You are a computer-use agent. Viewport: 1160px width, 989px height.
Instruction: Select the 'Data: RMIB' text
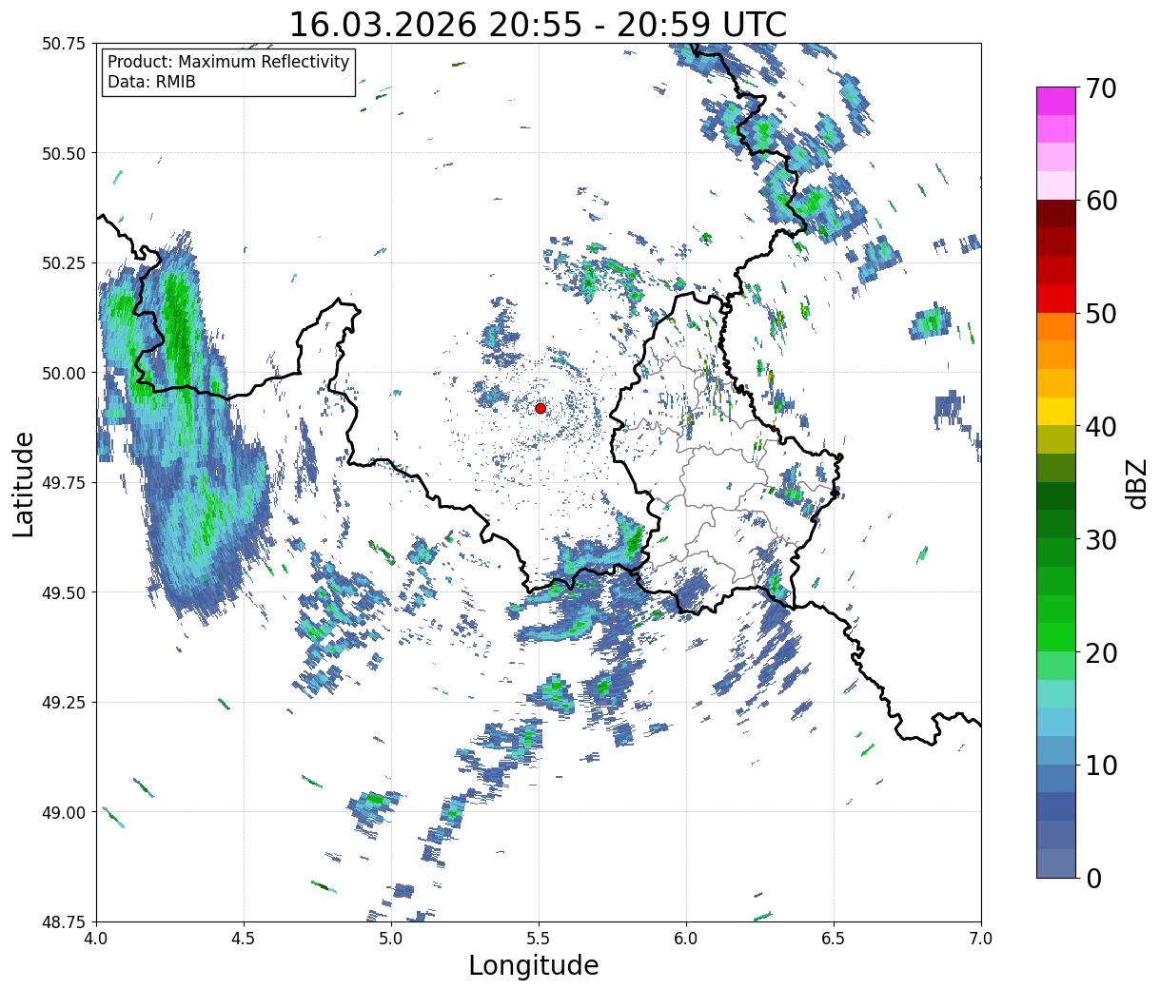pyautogui.click(x=151, y=83)
